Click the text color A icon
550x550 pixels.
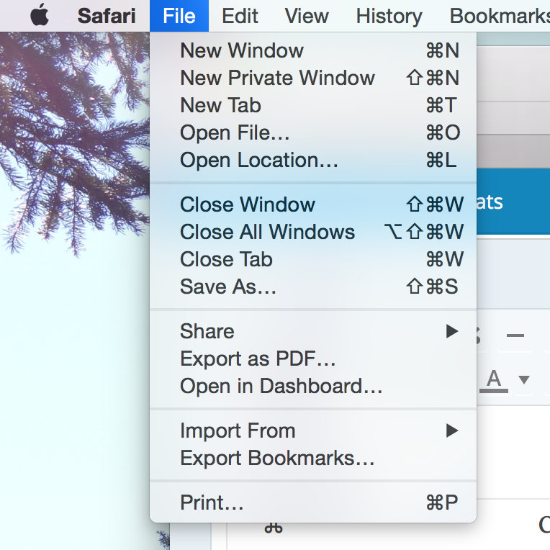[494, 379]
